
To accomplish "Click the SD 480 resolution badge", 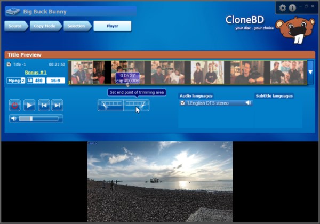I will coord(36,81).
